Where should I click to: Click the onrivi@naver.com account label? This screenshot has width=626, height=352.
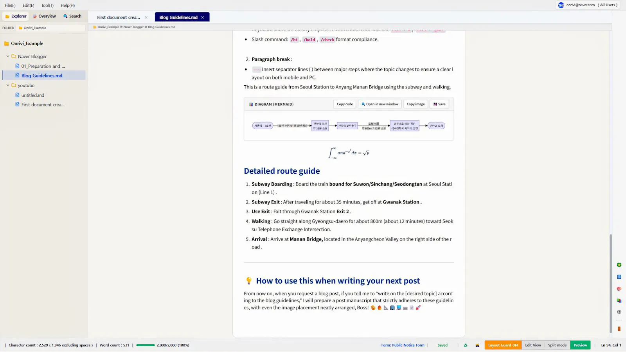click(580, 5)
